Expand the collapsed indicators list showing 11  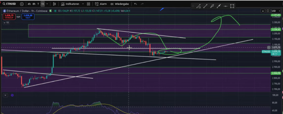(6, 23)
